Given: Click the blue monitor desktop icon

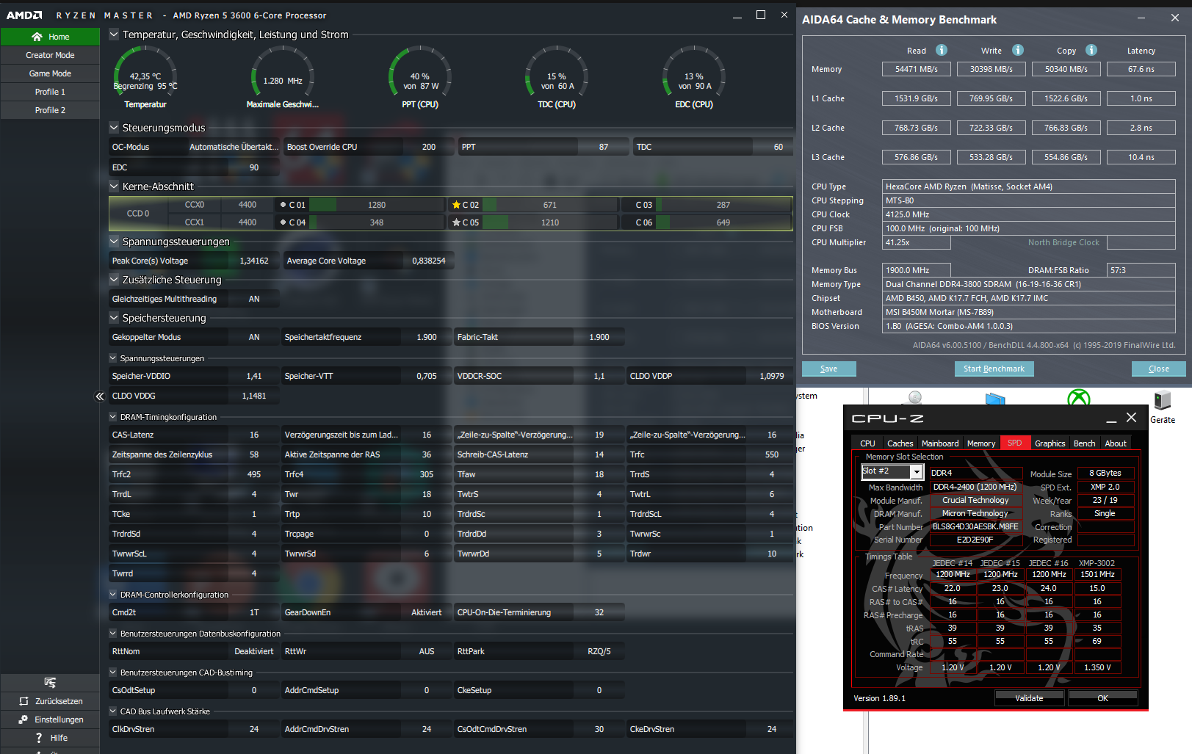Looking at the screenshot, I should coord(995,399).
